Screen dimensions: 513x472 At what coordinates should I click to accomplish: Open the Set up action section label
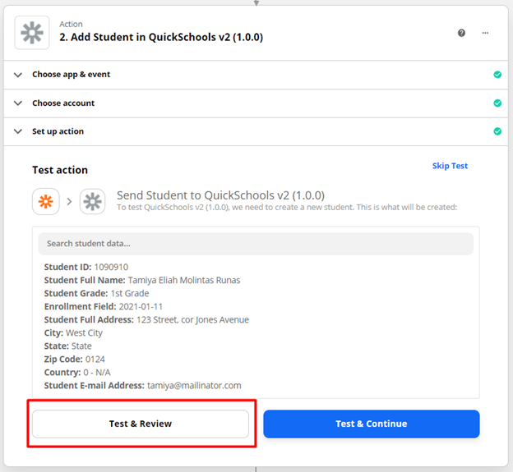58,131
